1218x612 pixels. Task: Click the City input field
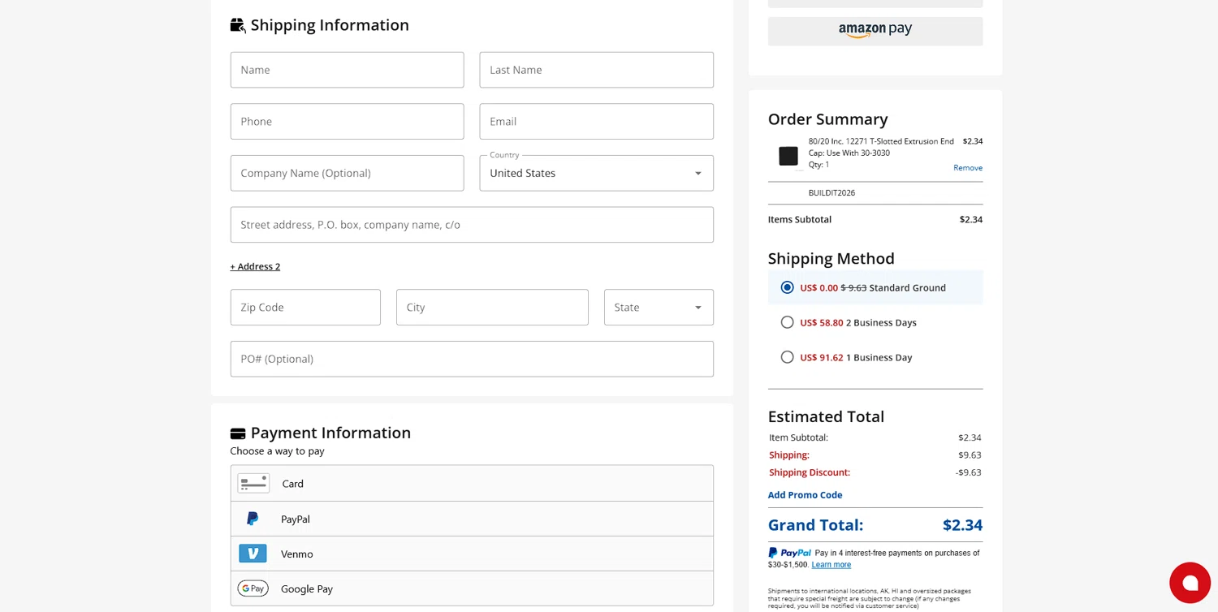(x=492, y=308)
